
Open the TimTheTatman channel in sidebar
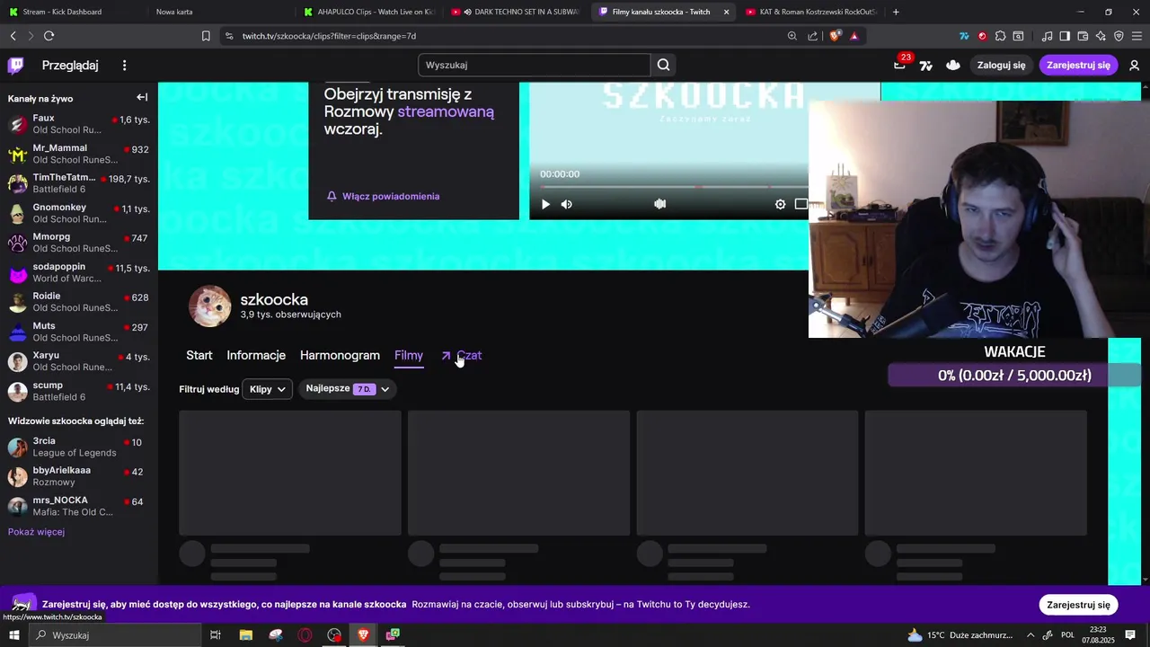pos(79,183)
